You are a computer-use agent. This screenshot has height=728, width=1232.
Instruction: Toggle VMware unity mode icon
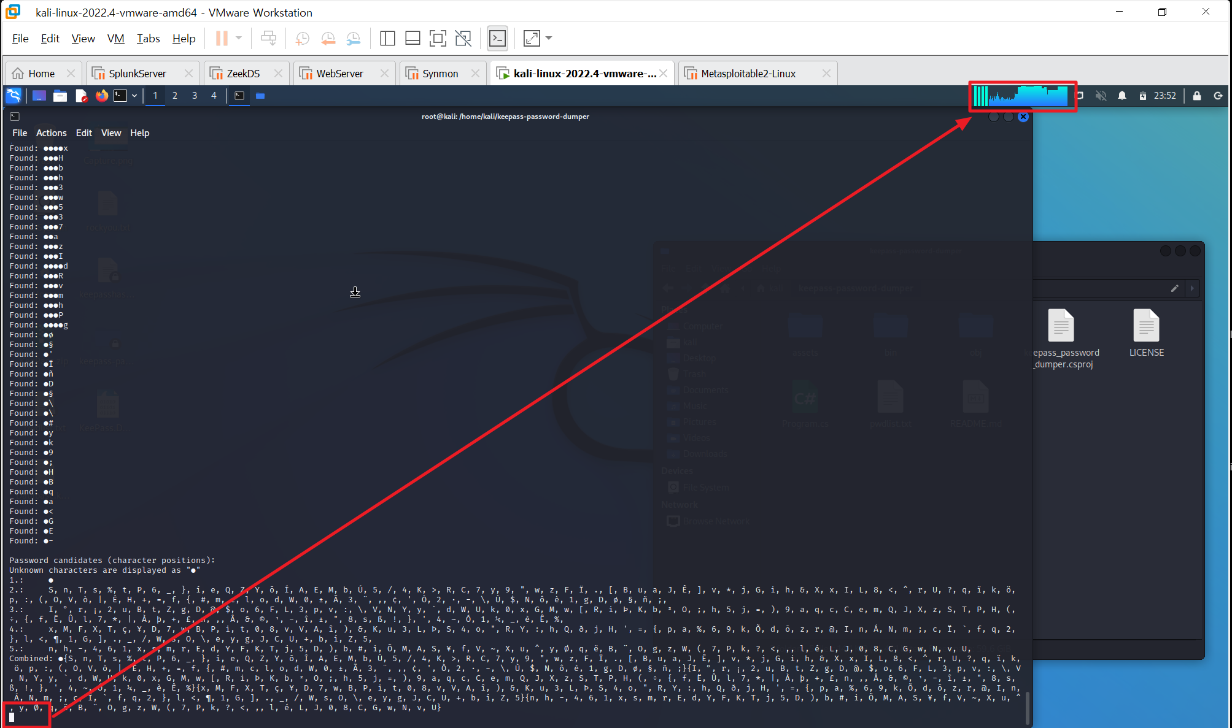pos(463,39)
